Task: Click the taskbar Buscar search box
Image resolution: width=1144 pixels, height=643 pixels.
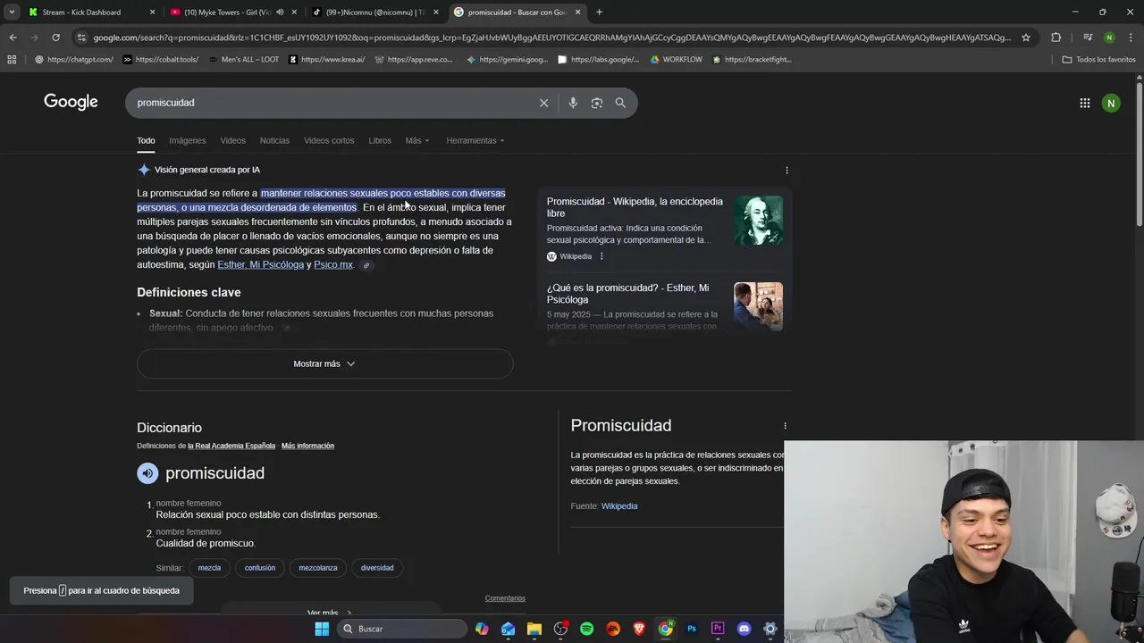Action: click(x=402, y=629)
